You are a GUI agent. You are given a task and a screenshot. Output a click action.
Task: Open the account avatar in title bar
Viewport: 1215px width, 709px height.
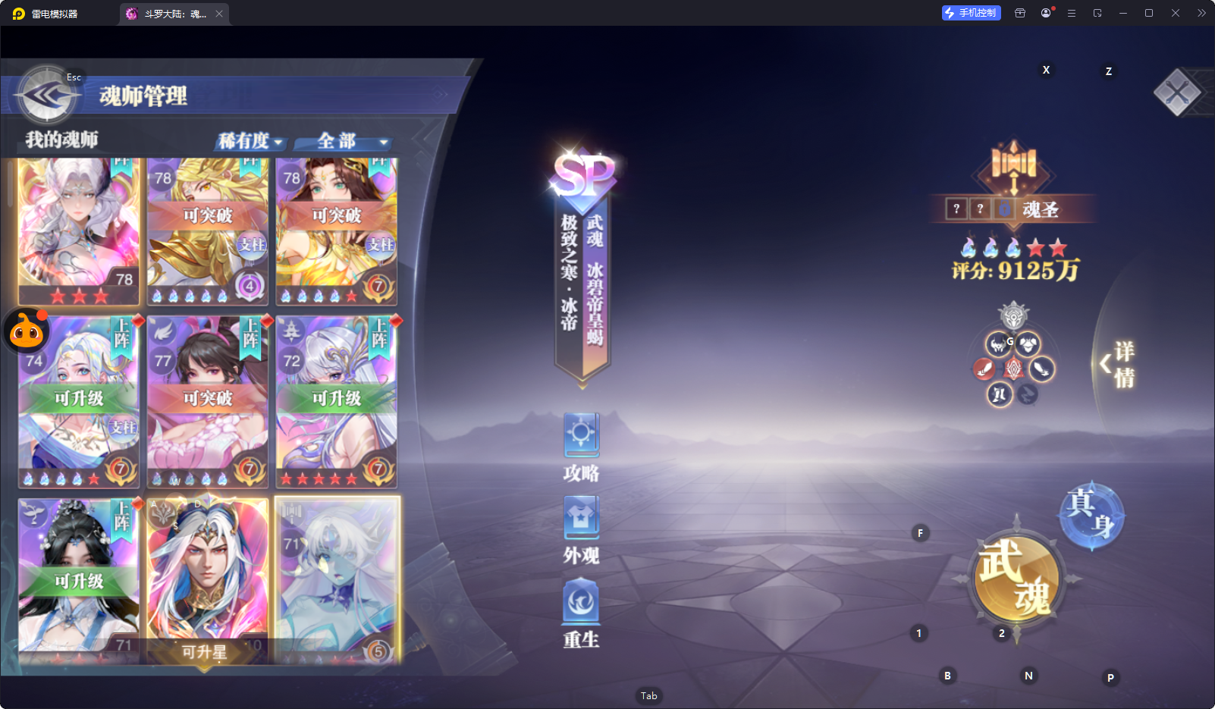[1047, 13]
